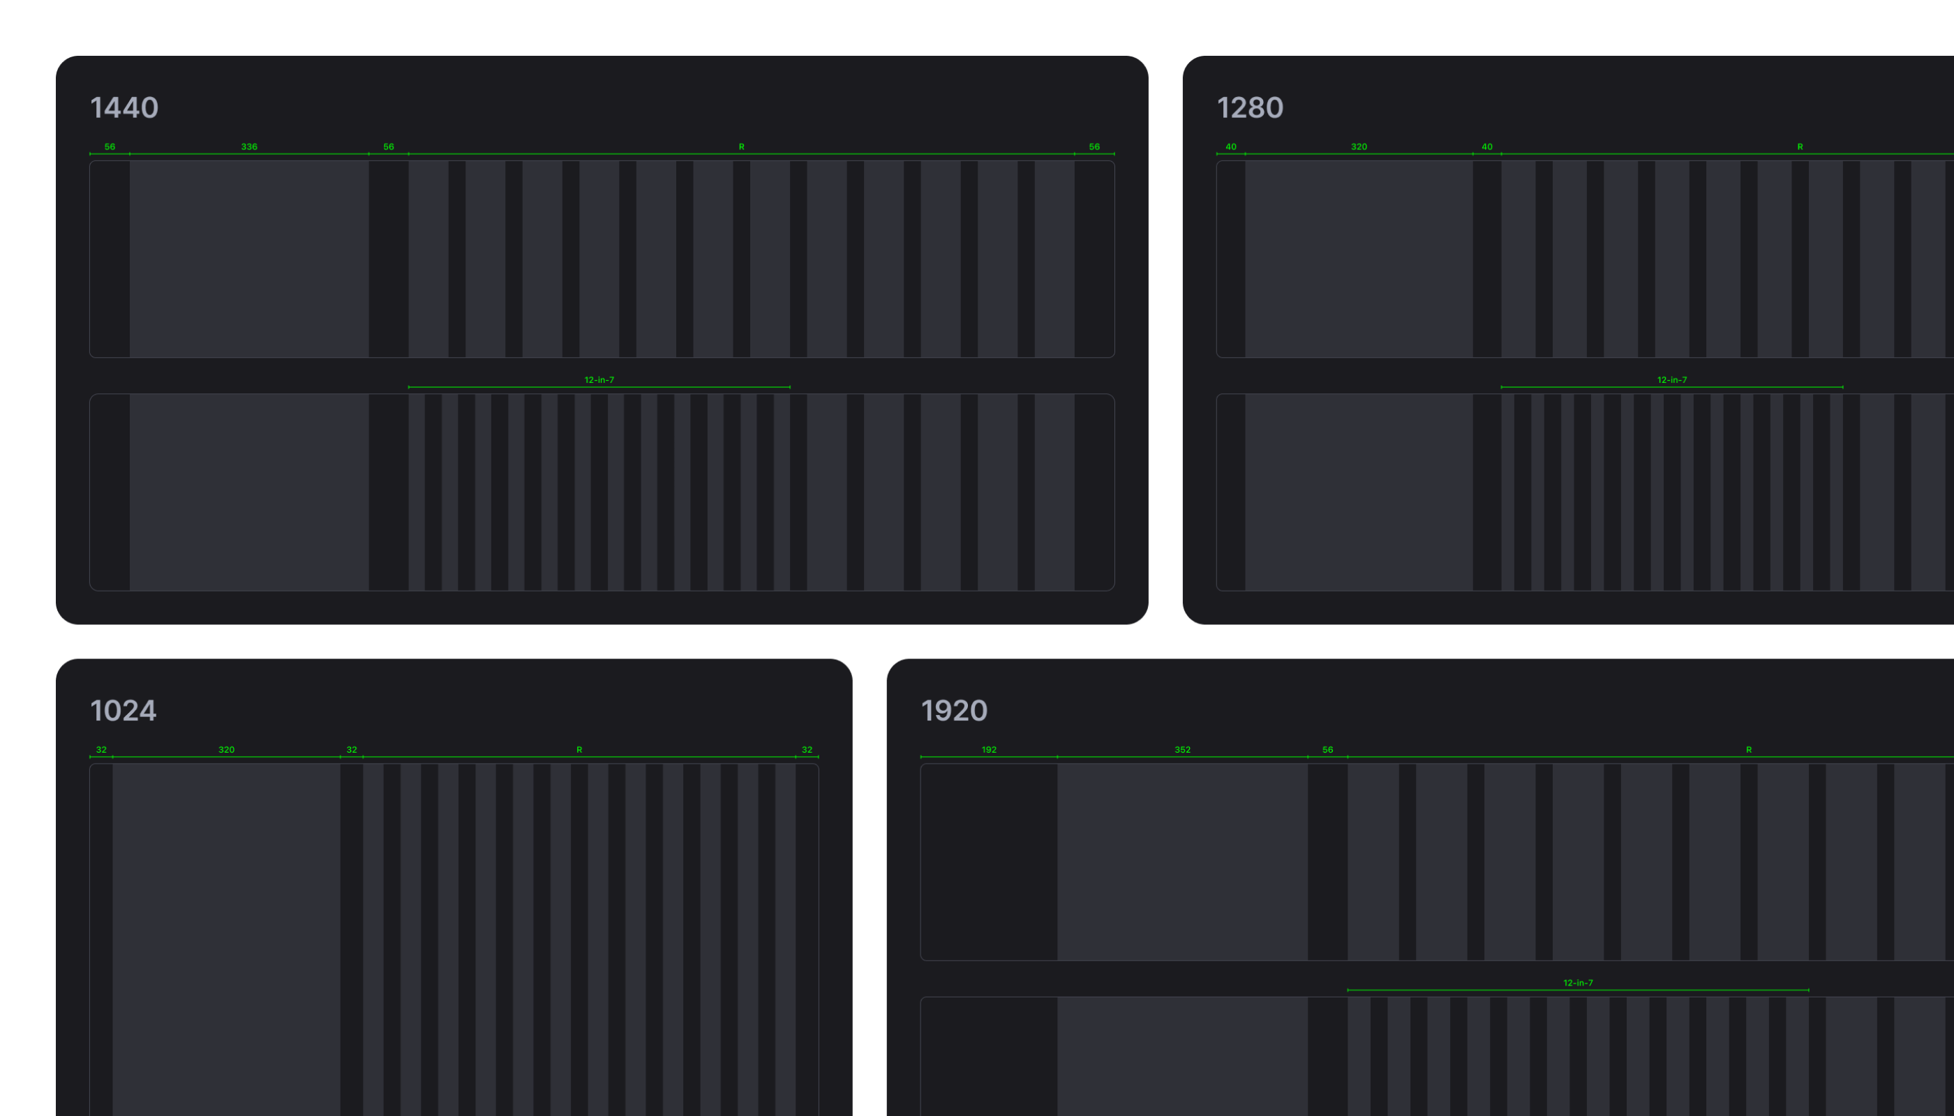Click the R region annotation in 1440 frame
Viewport: 1954px width, 1116px height.
tap(741, 146)
